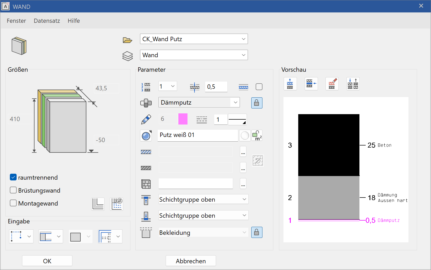Click the 43,5 wall thickness field
Image resolution: width=431 pixels, height=270 pixels.
pyautogui.click(x=106, y=88)
